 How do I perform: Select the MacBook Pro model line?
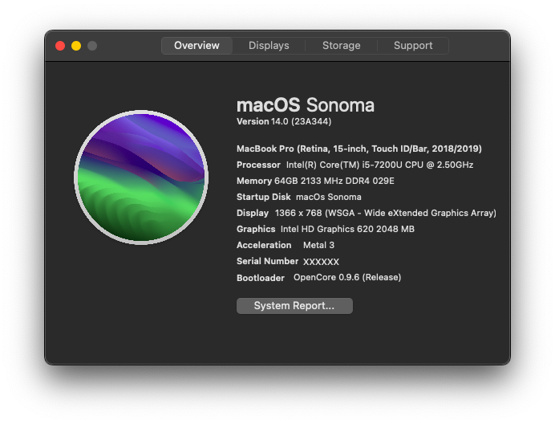(x=359, y=149)
